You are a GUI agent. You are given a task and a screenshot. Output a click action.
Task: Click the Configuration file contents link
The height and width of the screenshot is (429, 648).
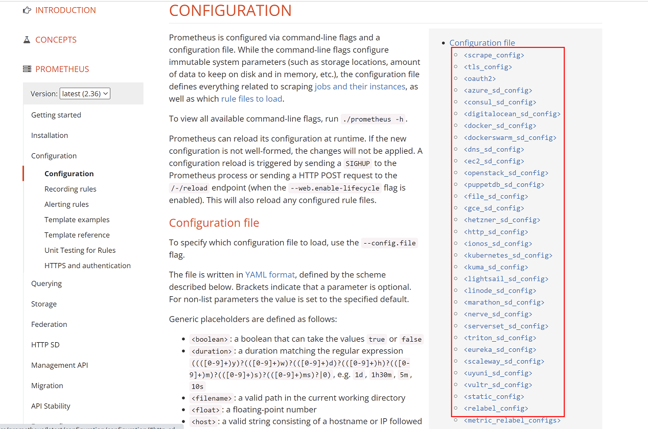482,43
